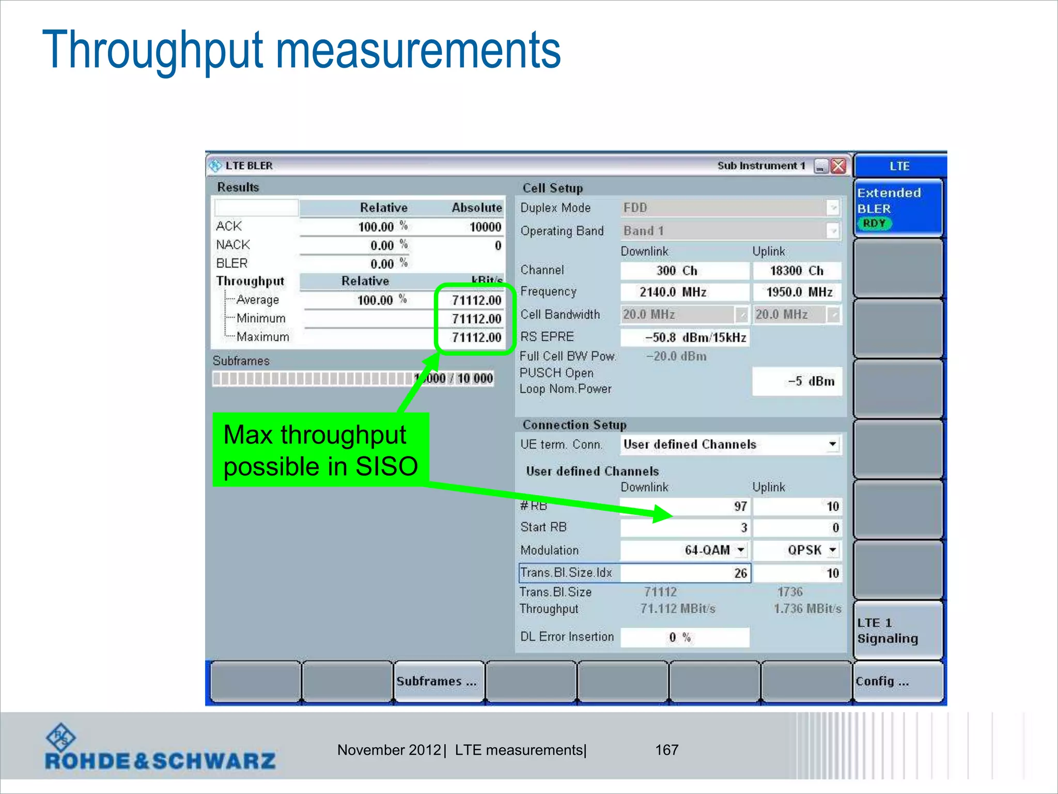Open the Uplink Cell Bandwidth dropdown
Viewport: 1058px width, 794px height.
click(833, 314)
